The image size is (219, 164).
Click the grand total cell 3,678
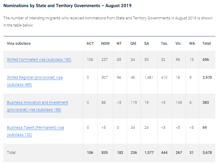(207, 153)
